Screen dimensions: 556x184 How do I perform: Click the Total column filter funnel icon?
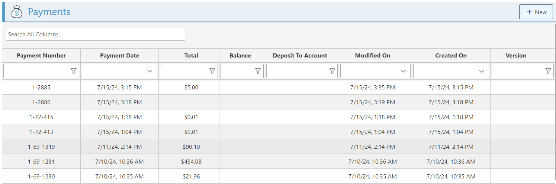click(x=212, y=71)
